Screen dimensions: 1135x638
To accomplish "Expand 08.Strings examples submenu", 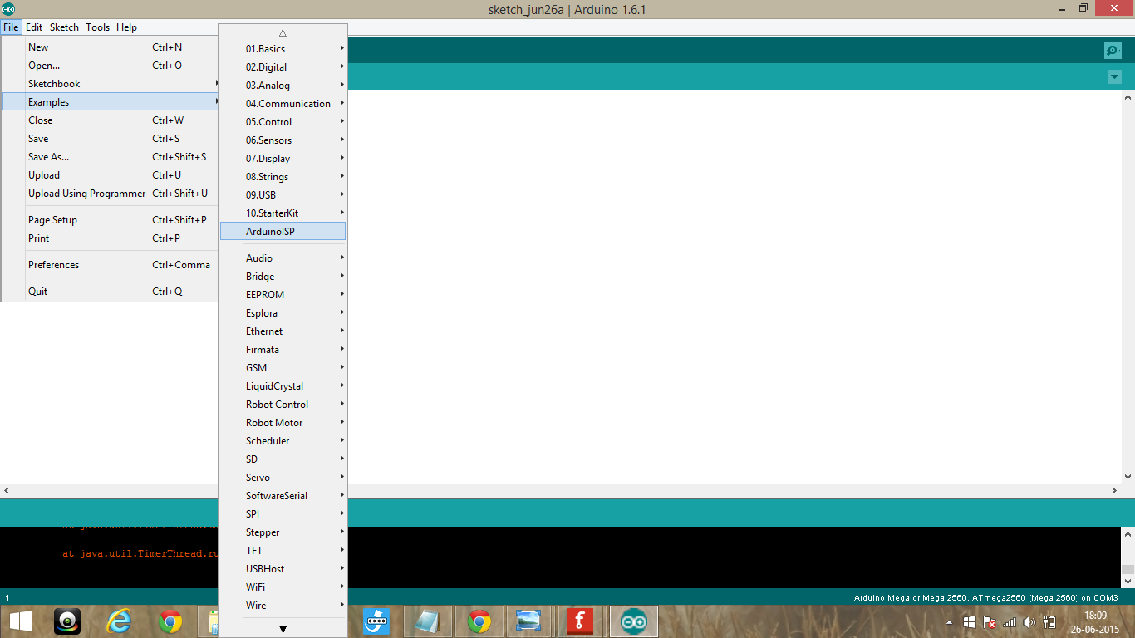I will 283,177.
